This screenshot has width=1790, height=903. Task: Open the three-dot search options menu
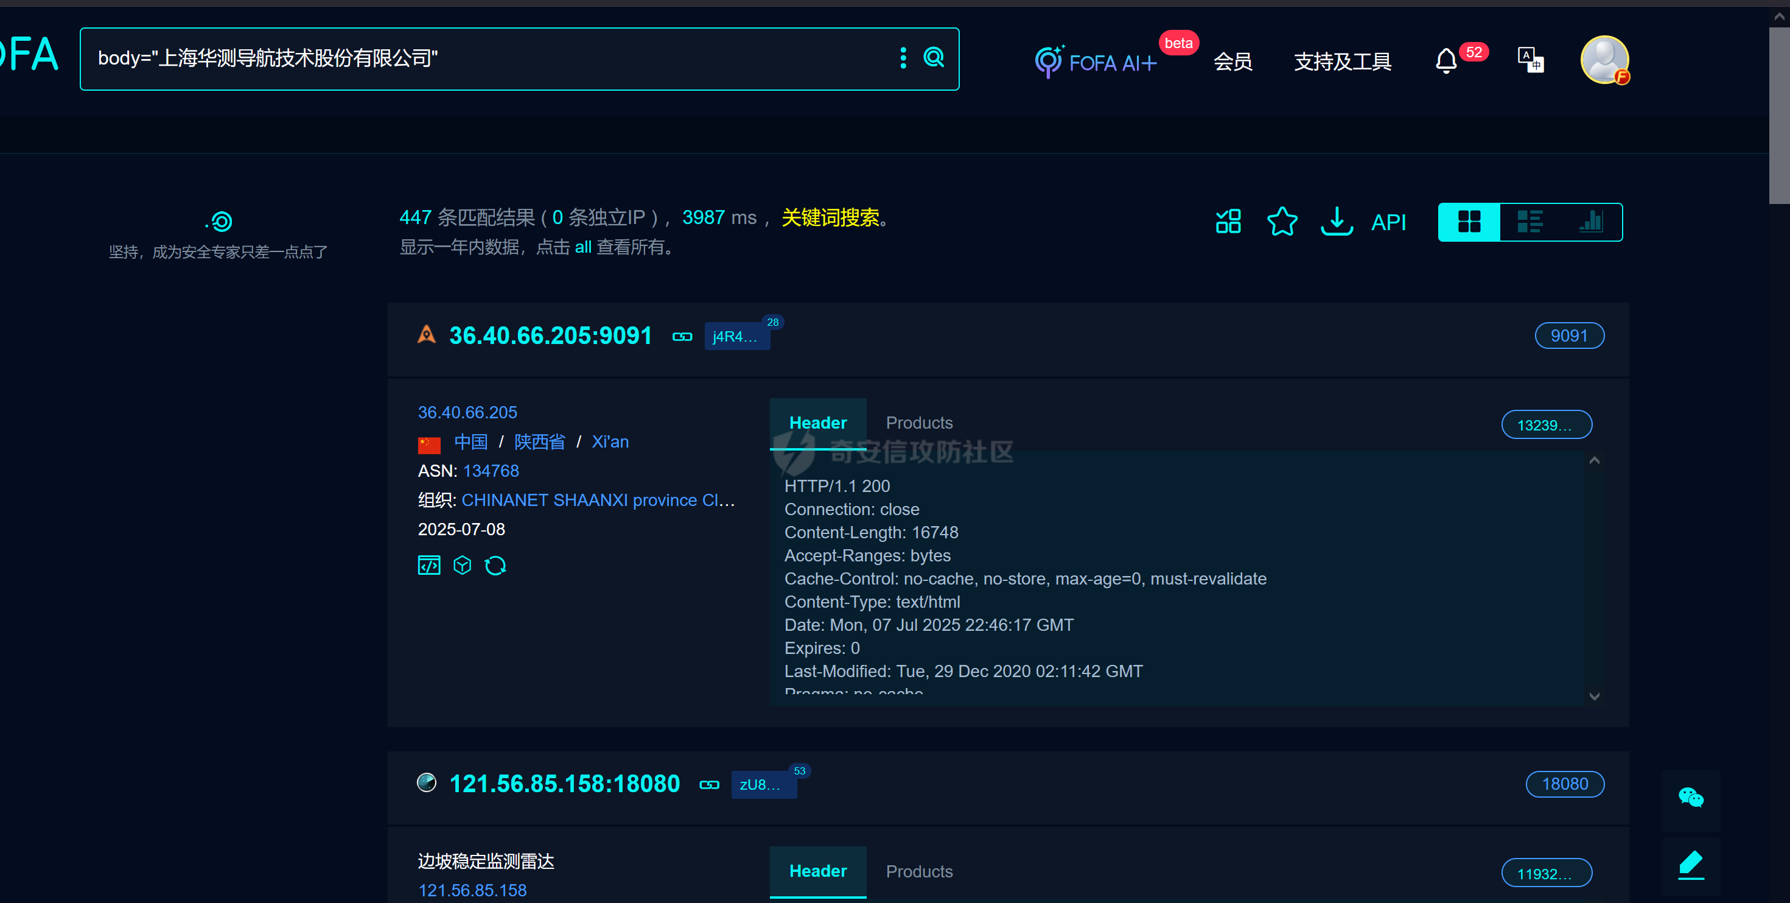coord(903,58)
